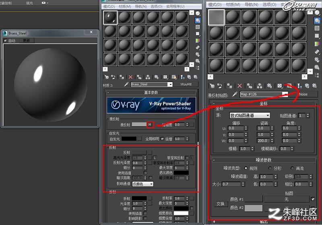322x225 pixels.
Task: Click Put to Library icon in Brass_Steel editor
Action: pyautogui.click(x=157, y=77)
